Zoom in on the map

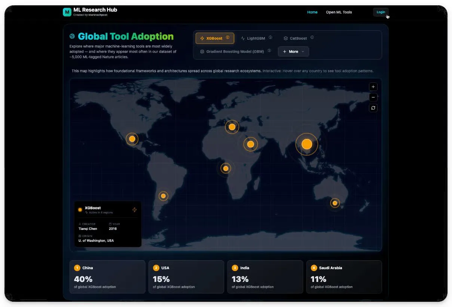(x=373, y=87)
